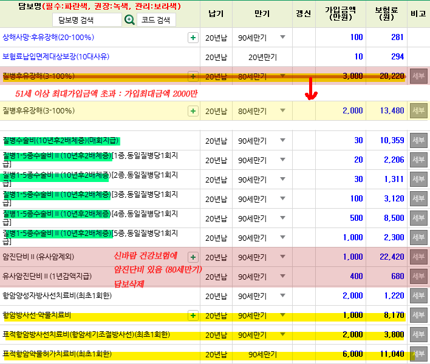Click 세부 button for 2종 수술비 row
The width and height of the screenshot is (430, 364).
[x=418, y=180]
